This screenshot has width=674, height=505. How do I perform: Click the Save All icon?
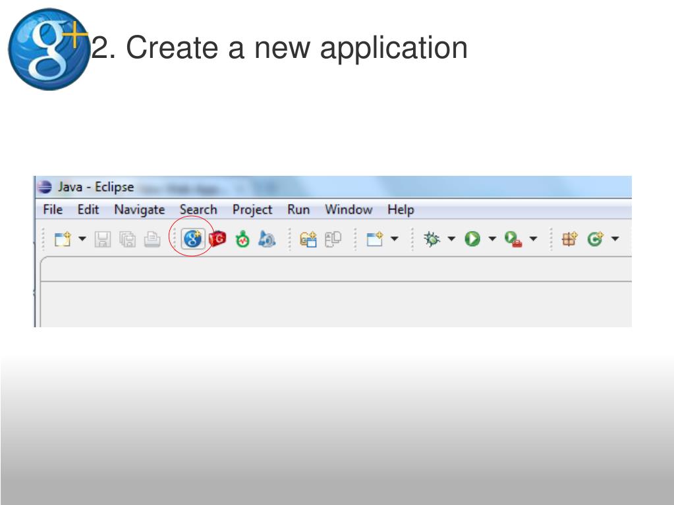(128, 239)
